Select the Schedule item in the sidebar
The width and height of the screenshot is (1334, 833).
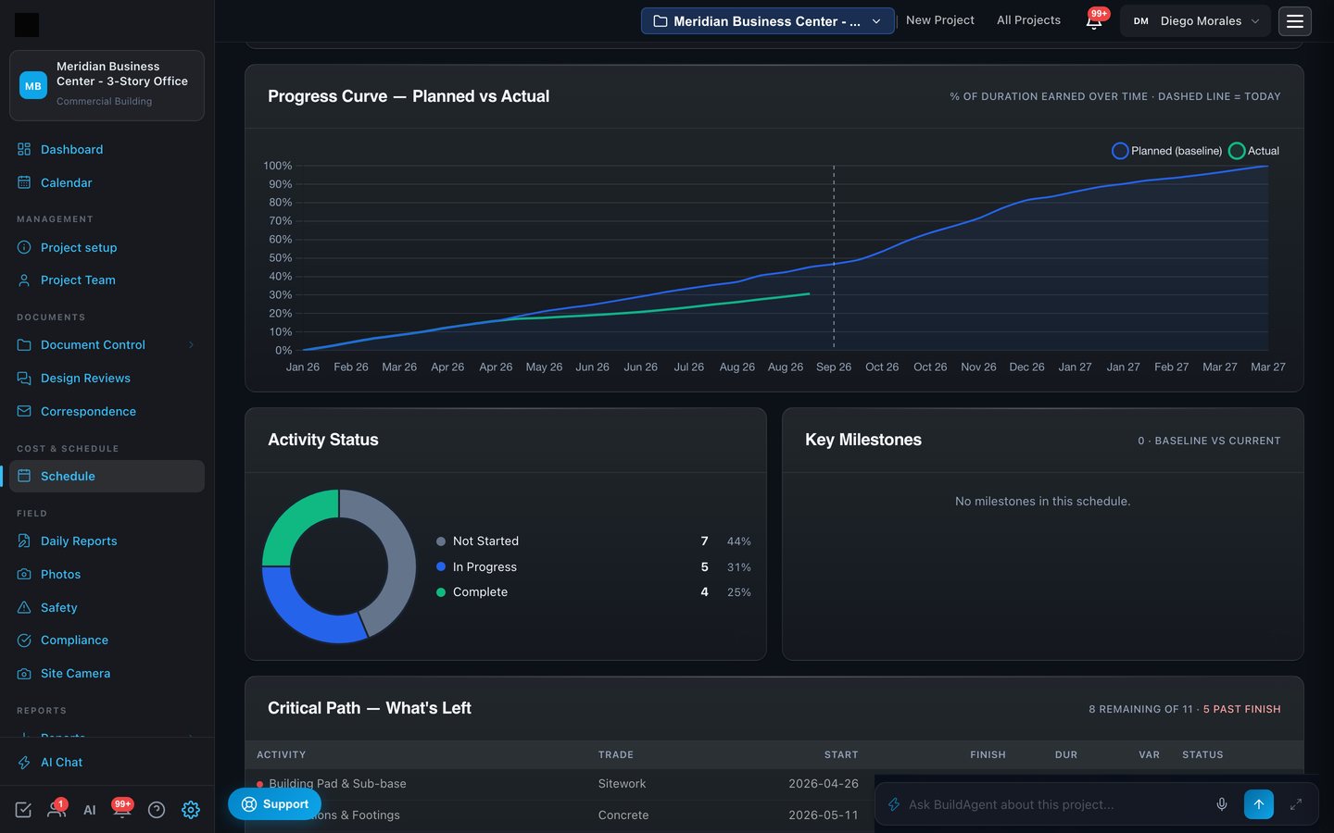point(107,476)
